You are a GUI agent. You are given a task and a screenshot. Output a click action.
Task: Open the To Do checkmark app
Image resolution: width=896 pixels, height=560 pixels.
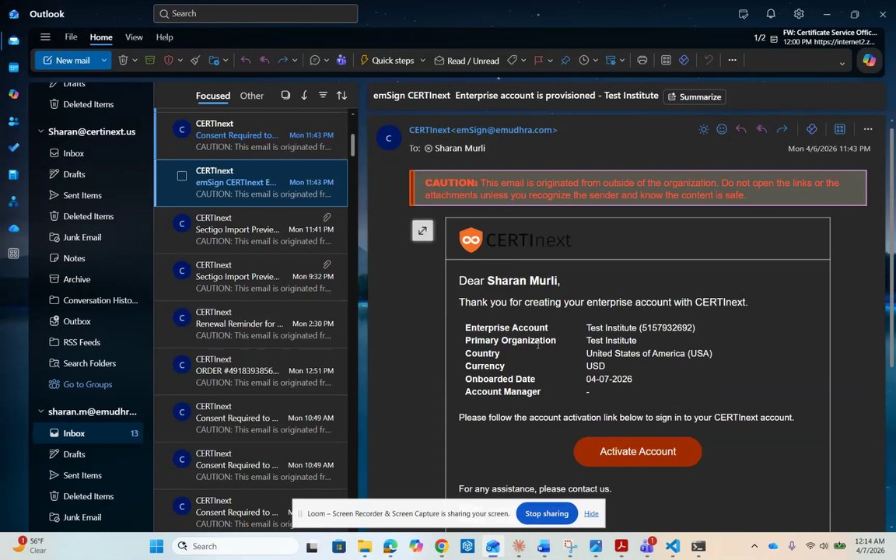[14, 148]
